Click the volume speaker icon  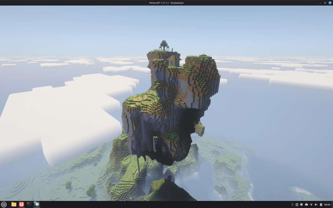(x=316, y=205)
